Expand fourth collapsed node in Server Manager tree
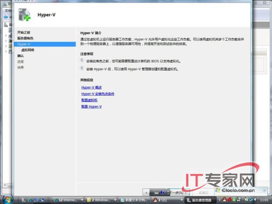This screenshot has height=204, width=272. pyautogui.click(x=6, y=52)
